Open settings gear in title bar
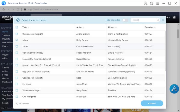Image resolution: width=180 pixels, height=112 pixels. 152,3
